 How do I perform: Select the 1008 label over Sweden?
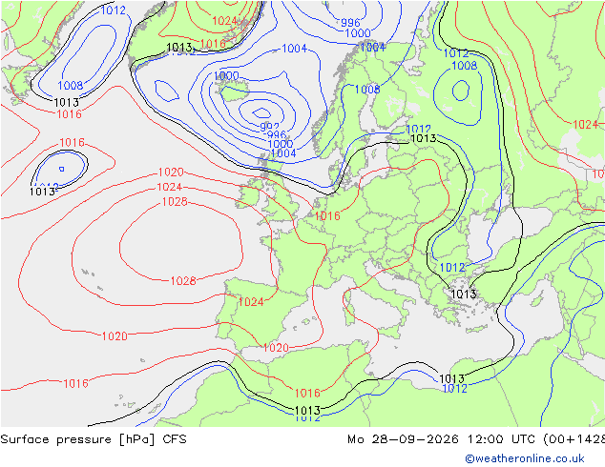point(367,90)
